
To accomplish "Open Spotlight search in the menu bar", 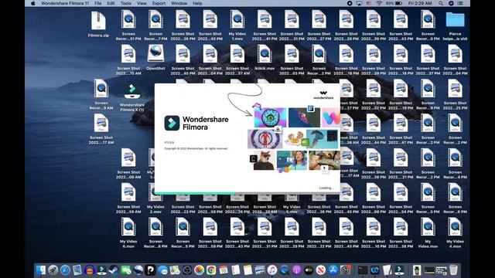I will (441, 3).
